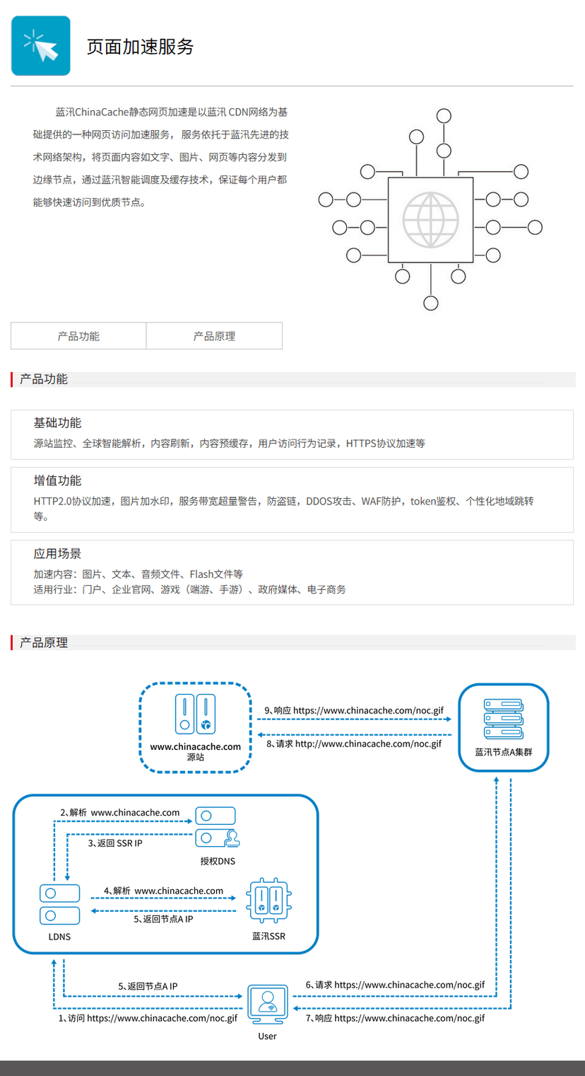The image size is (585, 1076).
Task: Click the 蓝汛SSR label
Action: [268, 936]
